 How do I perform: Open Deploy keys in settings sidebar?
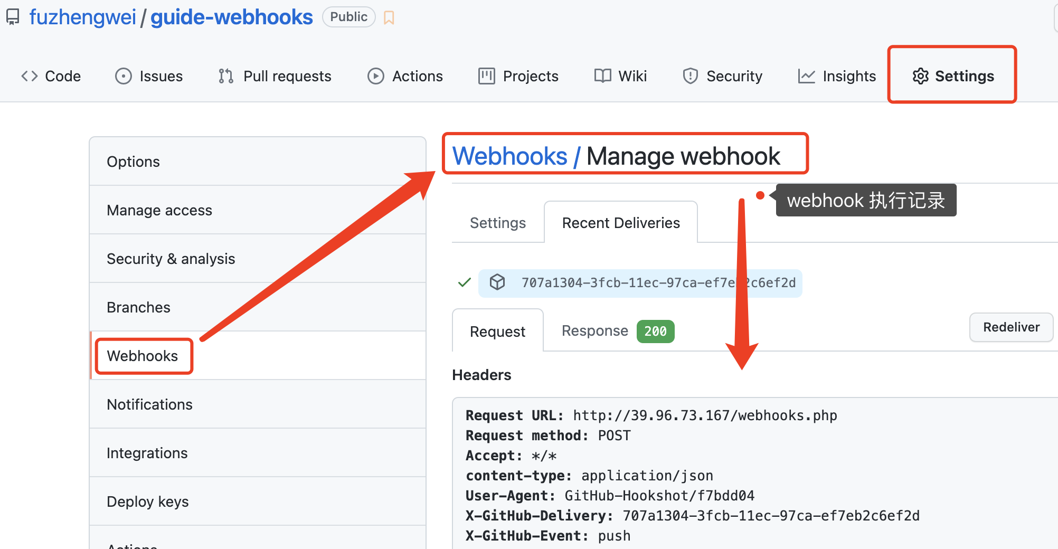(147, 501)
